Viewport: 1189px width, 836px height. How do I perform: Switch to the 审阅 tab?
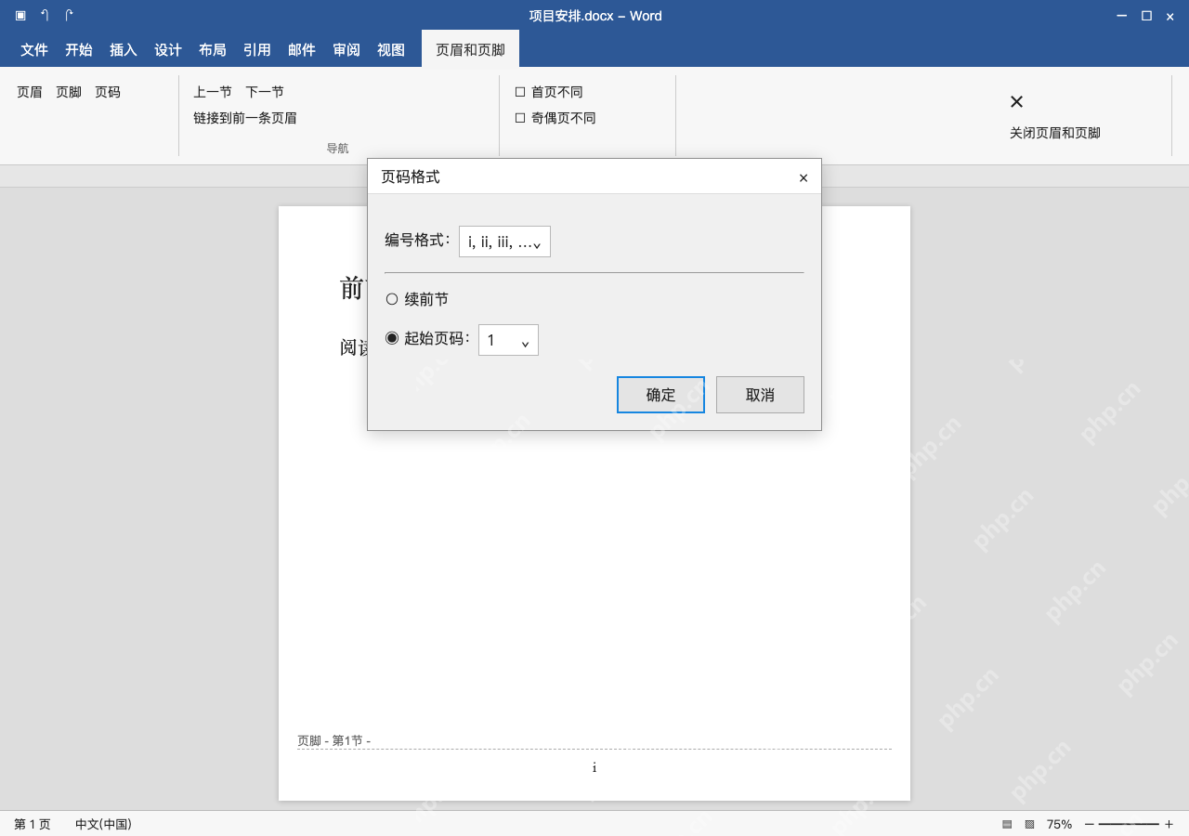(346, 50)
